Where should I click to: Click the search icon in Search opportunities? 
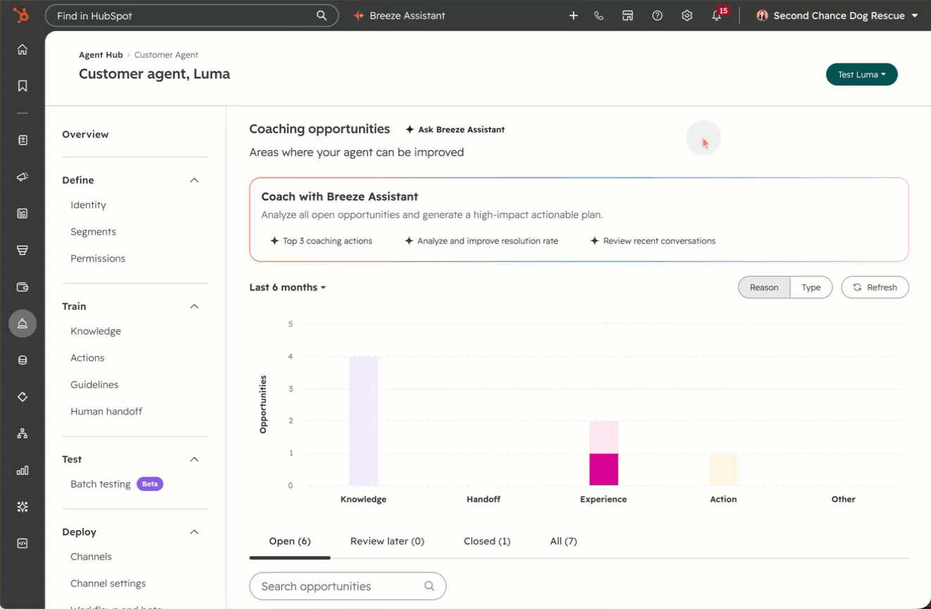pyautogui.click(x=429, y=586)
